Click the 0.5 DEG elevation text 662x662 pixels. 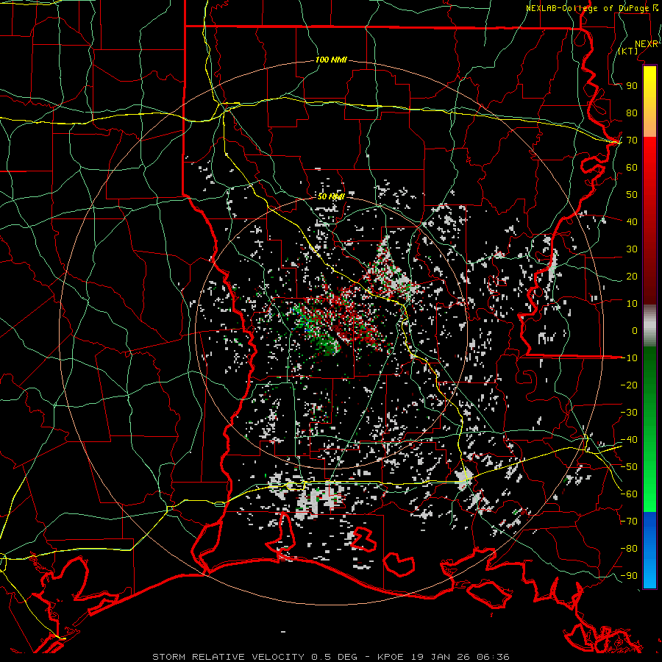point(335,657)
